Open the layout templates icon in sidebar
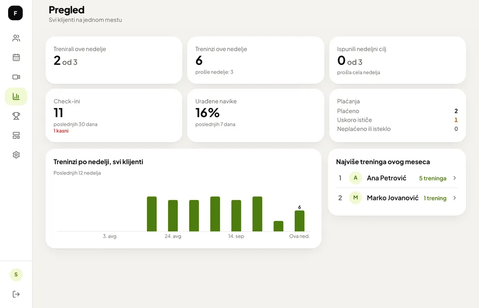Image resolution: width=479 pixels, height=308 pixels. click(x=16, y=135)
